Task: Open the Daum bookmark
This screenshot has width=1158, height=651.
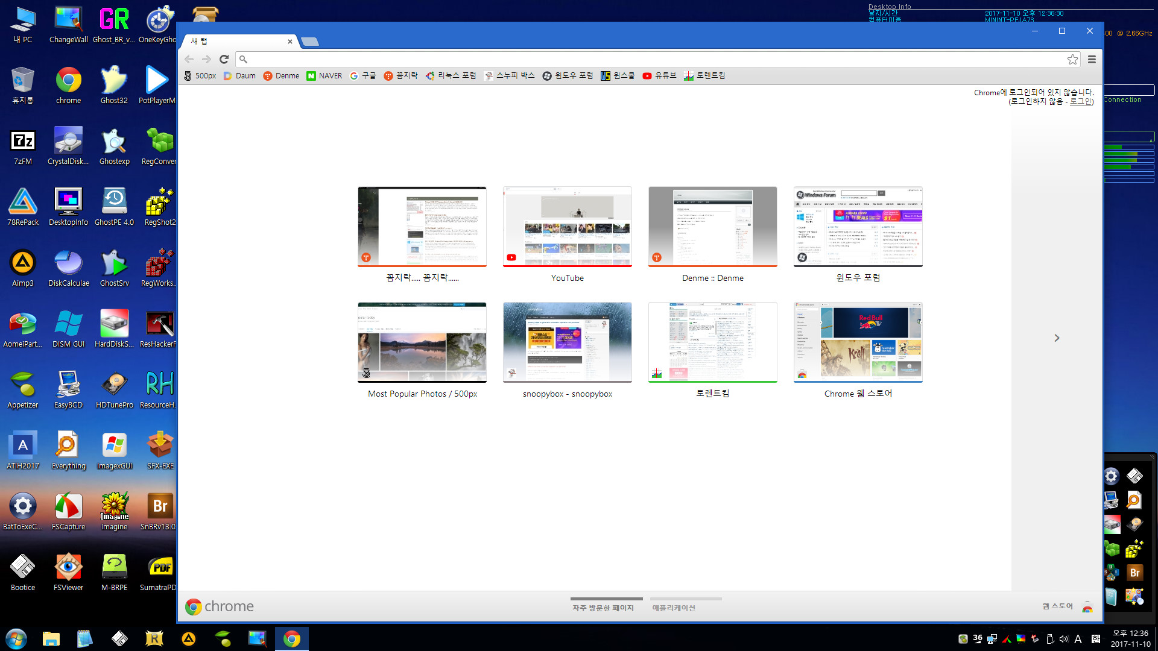Action: (x=239, y=76)
